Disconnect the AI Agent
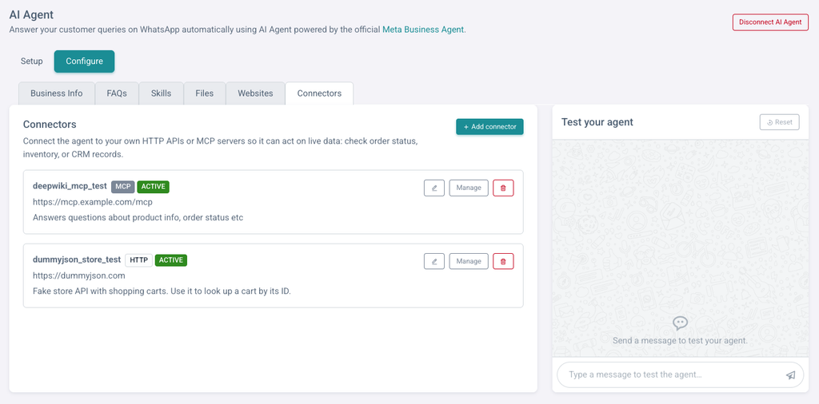This screenshot has width=819, height=404. pos(770,22)
